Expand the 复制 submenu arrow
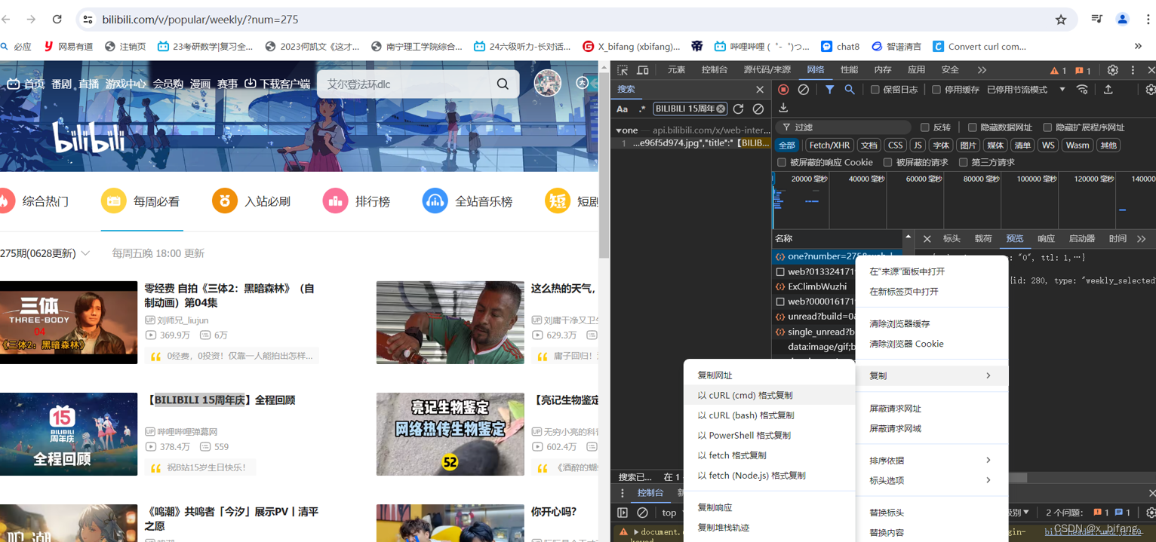The image size is (1156, 542). point(988,375)
